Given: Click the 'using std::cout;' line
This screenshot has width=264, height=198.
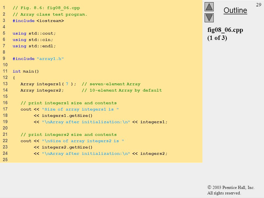Looking at the screenshot, I should point(34,33).
